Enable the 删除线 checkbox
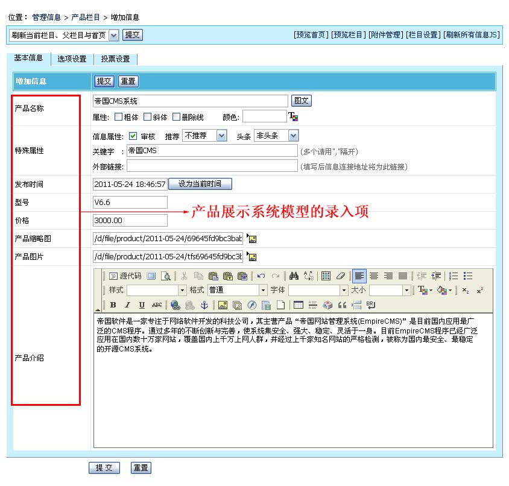This screenshot has height=486, width=509. (177, 117)
